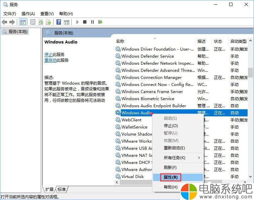Click the 重启动 this service link
This screenshot has height=200, width=254.
click(50, 60)
